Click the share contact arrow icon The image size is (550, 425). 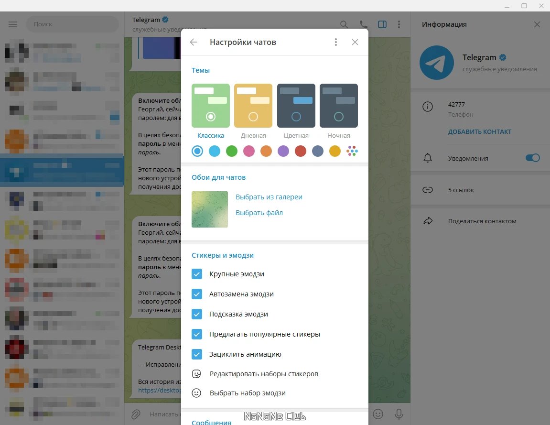pos(427,221)
